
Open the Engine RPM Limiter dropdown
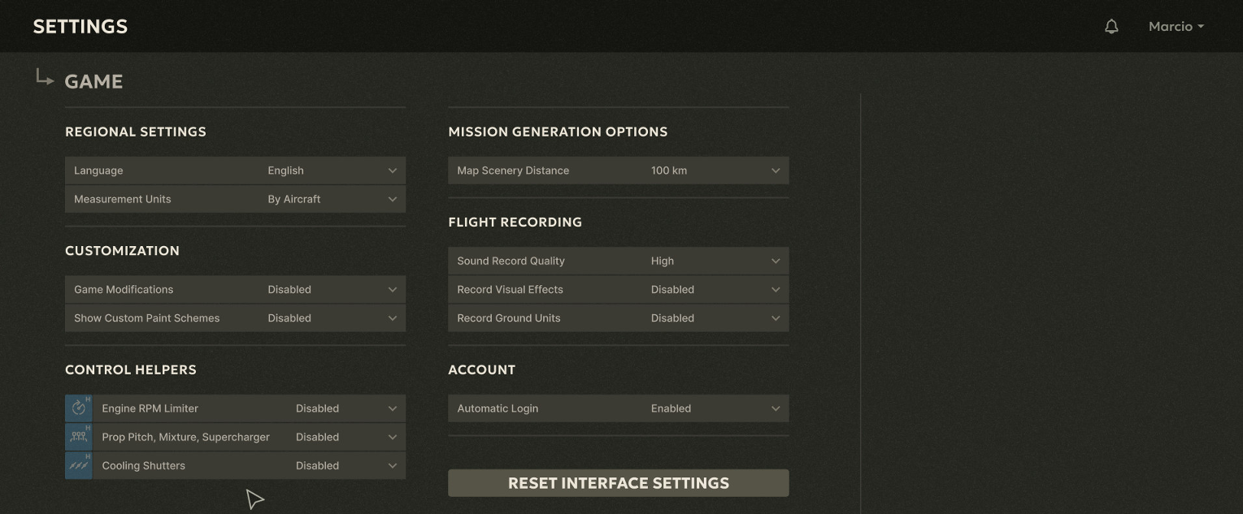point(249,408)
